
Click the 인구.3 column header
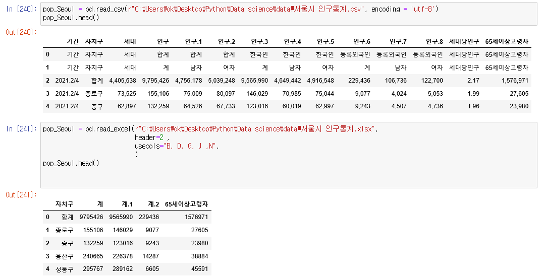click(259, 41)
